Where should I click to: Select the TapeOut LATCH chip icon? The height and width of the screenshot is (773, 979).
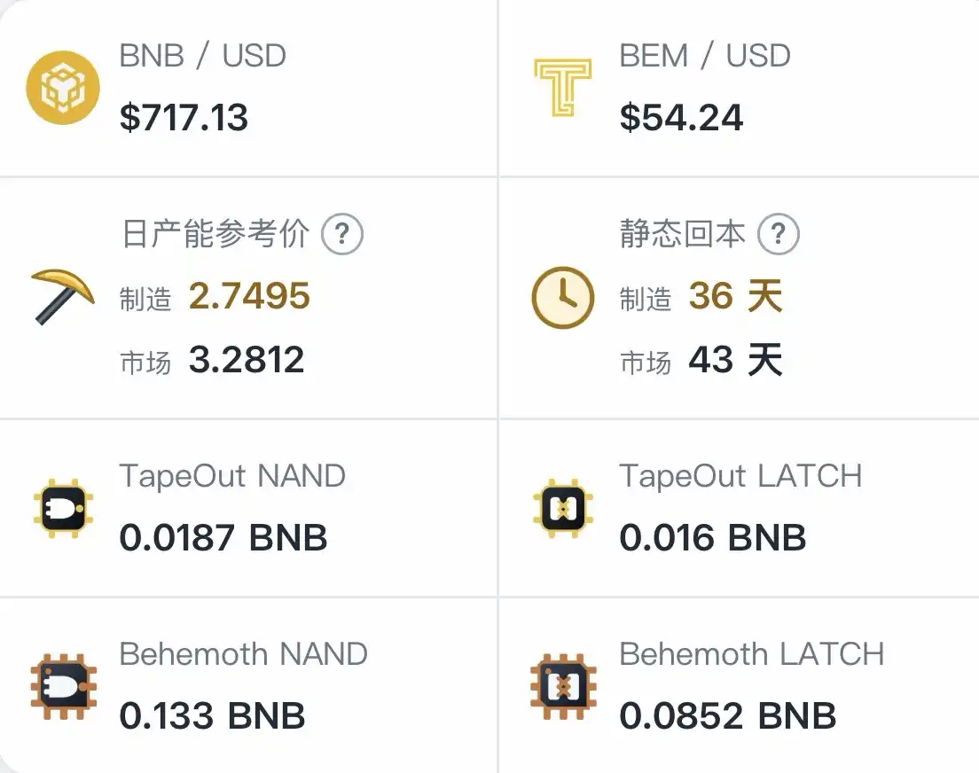(x=562, y=508)
